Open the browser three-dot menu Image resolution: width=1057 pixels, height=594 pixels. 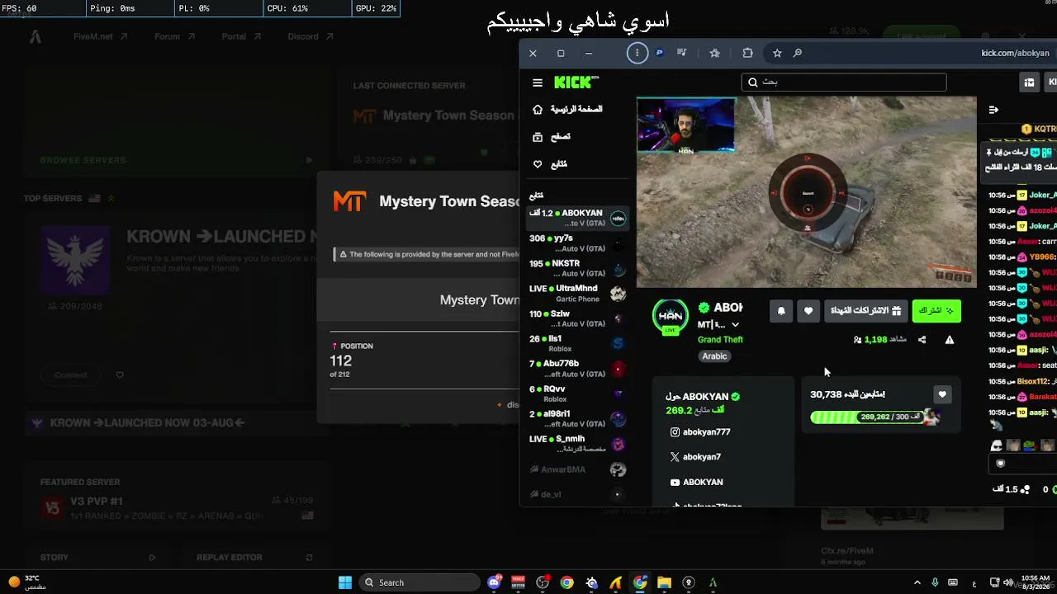(637, 53)
